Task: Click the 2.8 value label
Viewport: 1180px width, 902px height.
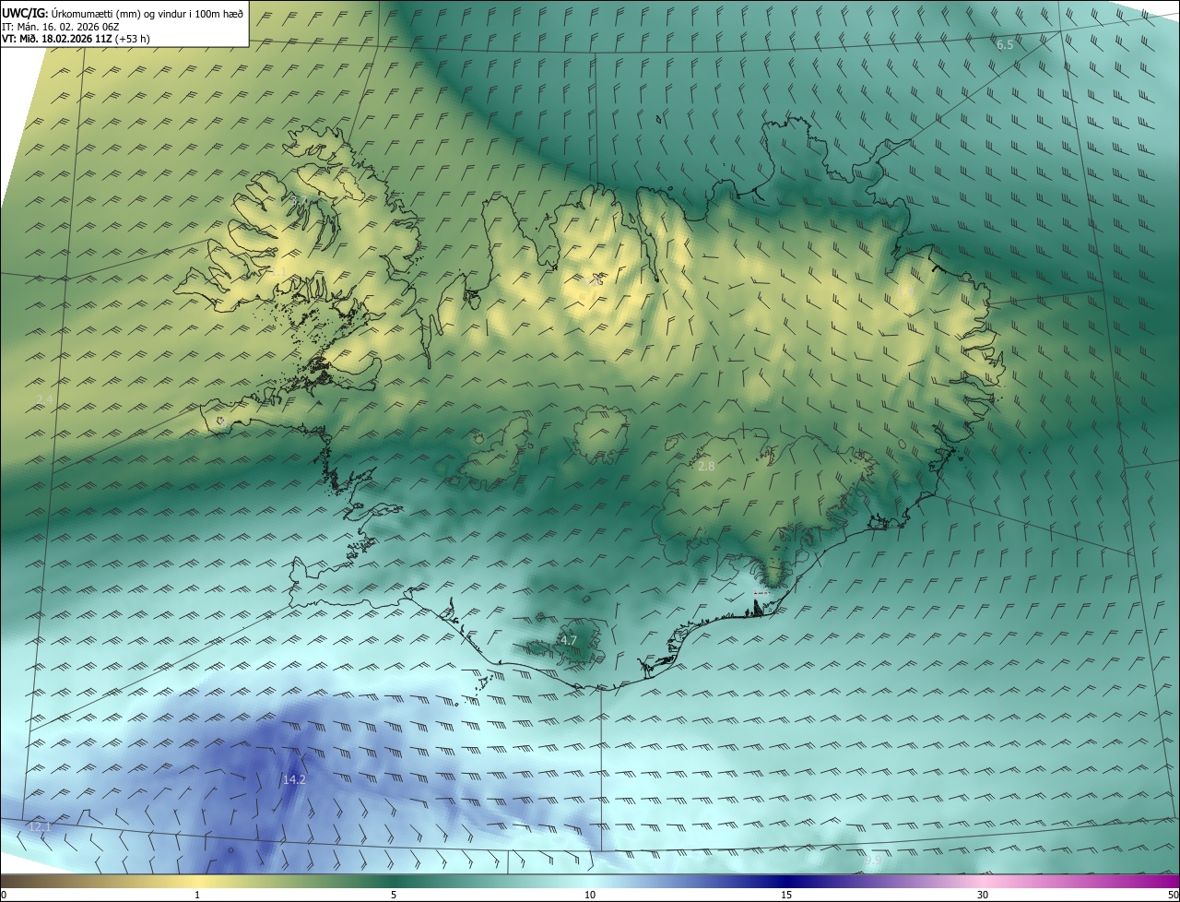Action: tap(706, 467)
